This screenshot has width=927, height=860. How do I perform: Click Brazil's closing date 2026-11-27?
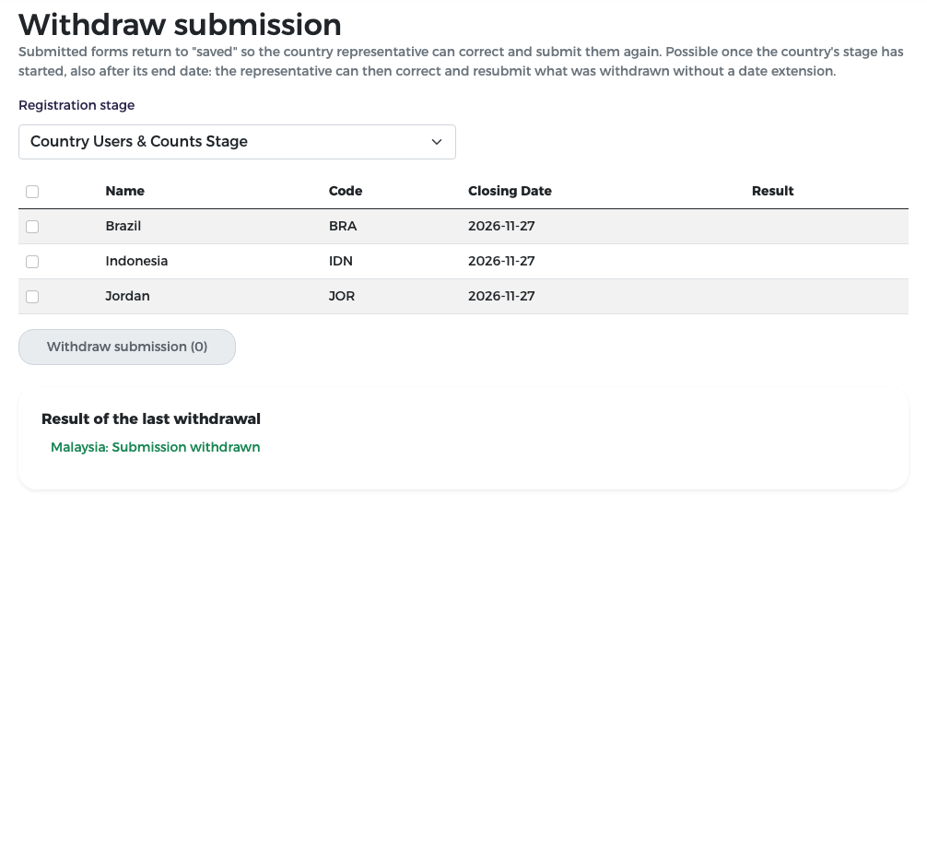click(x=501, y=226)
